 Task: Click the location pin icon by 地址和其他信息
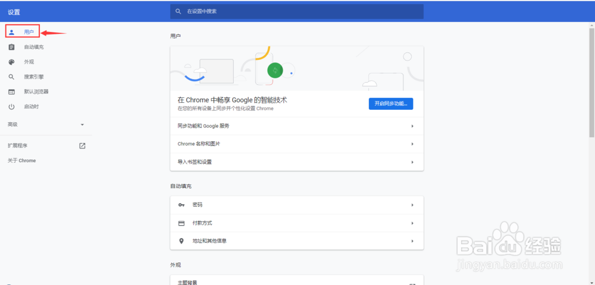click(x=181, y=240)
